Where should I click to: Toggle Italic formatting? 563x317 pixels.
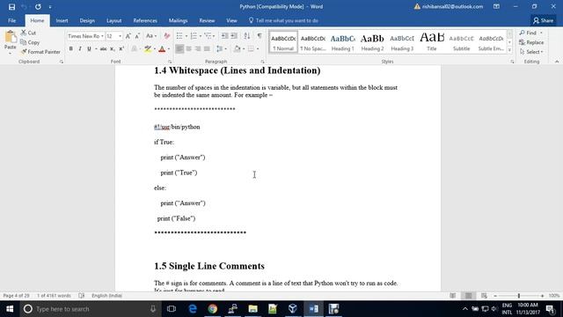click(80, 48)
